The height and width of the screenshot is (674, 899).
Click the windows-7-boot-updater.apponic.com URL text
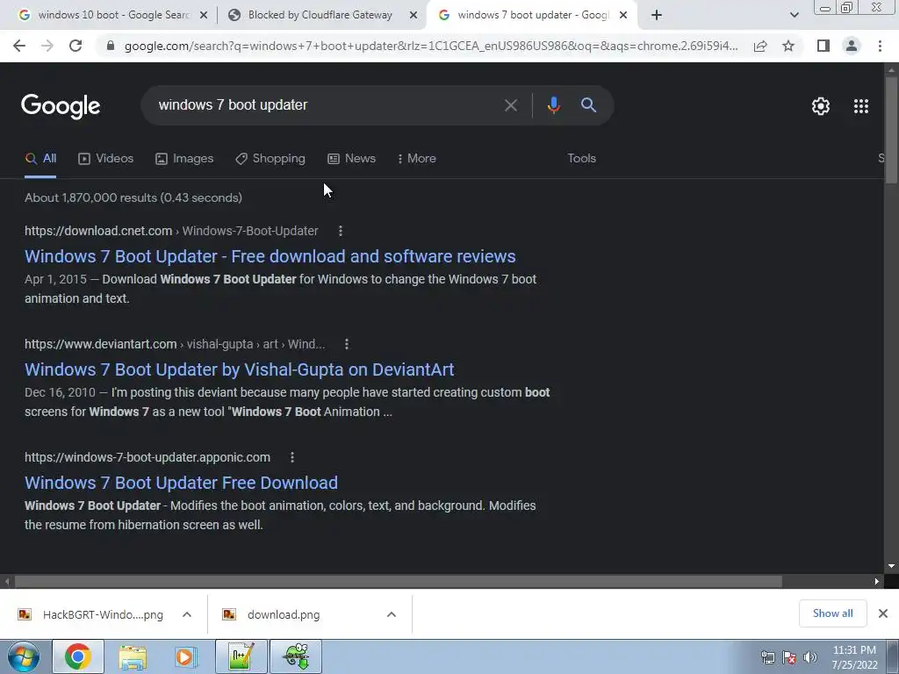(147, 457)
